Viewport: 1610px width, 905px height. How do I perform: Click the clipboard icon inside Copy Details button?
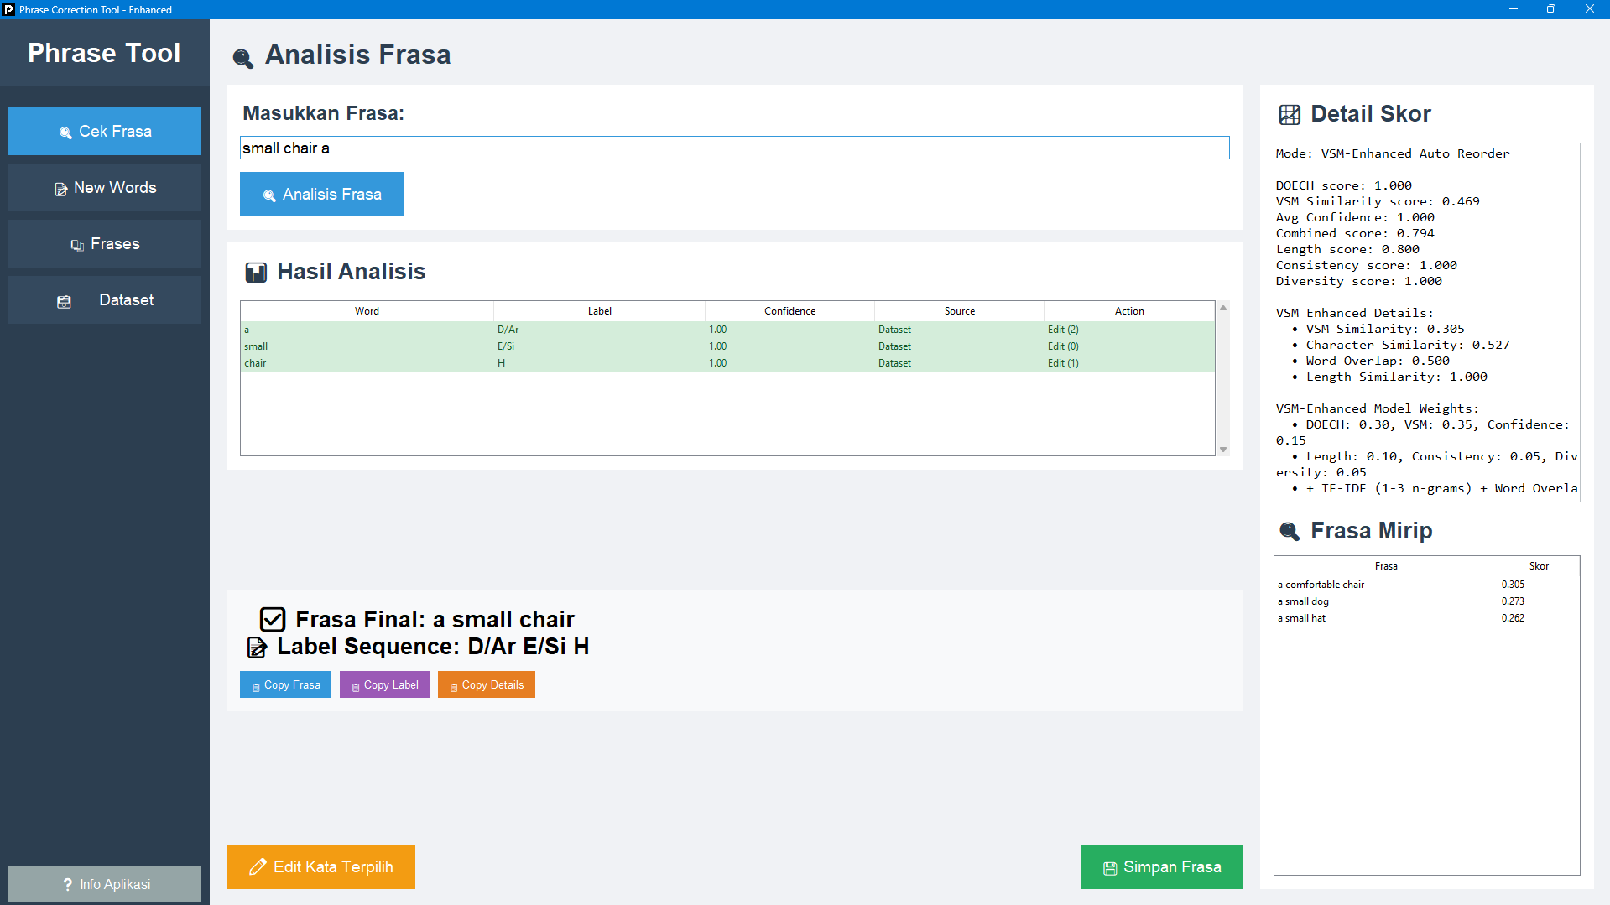tap(453, 684)
